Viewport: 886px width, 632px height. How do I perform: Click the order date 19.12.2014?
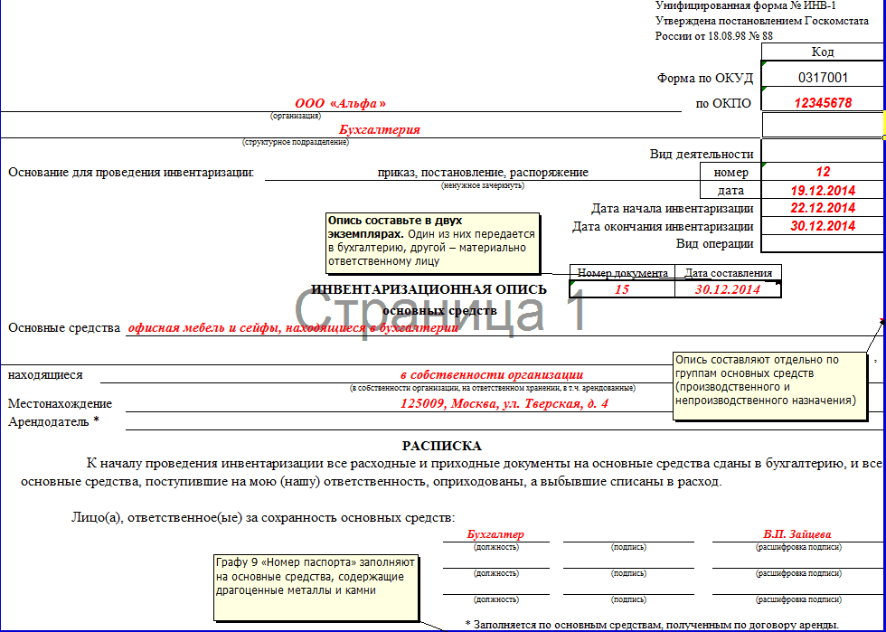[822, 191]
